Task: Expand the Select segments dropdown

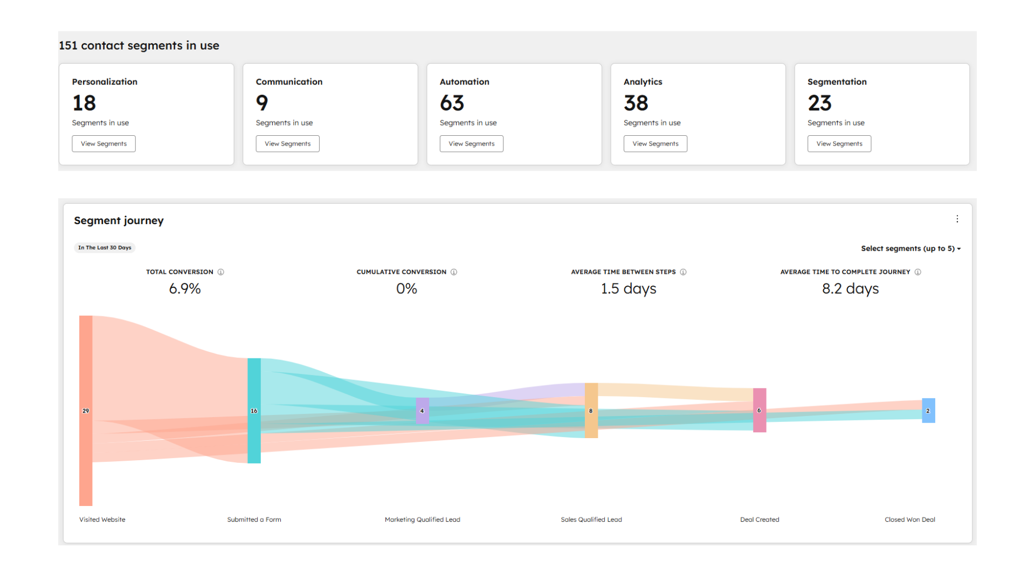Action: 910,248
